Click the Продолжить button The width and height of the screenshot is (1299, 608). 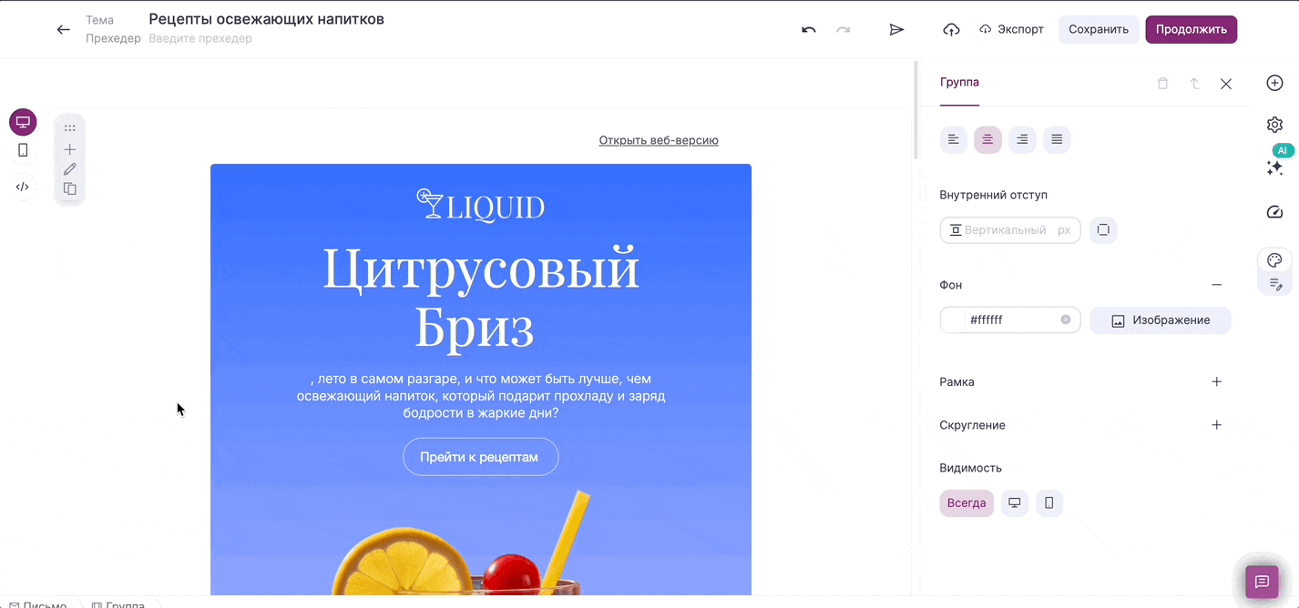coord(1191,29)
